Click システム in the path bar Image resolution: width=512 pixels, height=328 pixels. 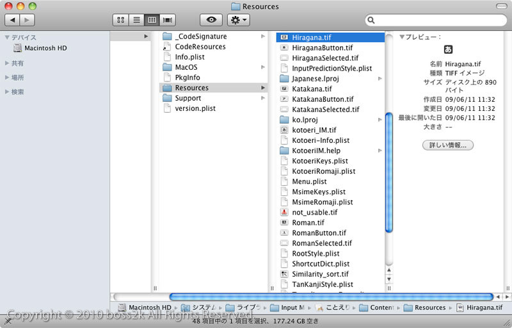coord(199,307)
